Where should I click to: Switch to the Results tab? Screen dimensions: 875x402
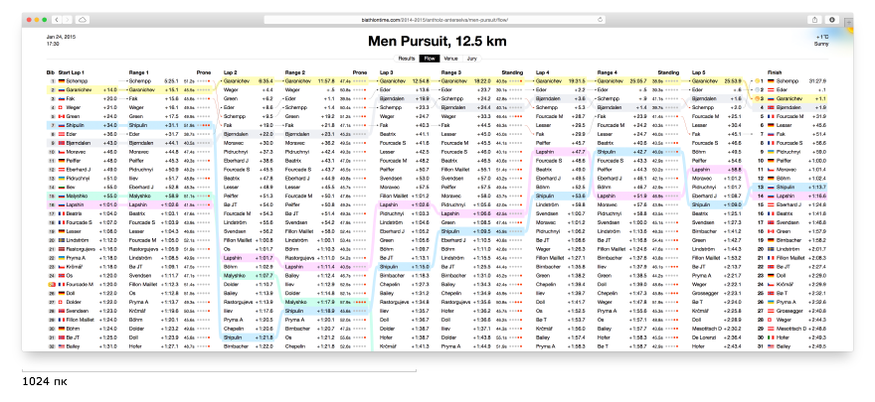(407, 59)
